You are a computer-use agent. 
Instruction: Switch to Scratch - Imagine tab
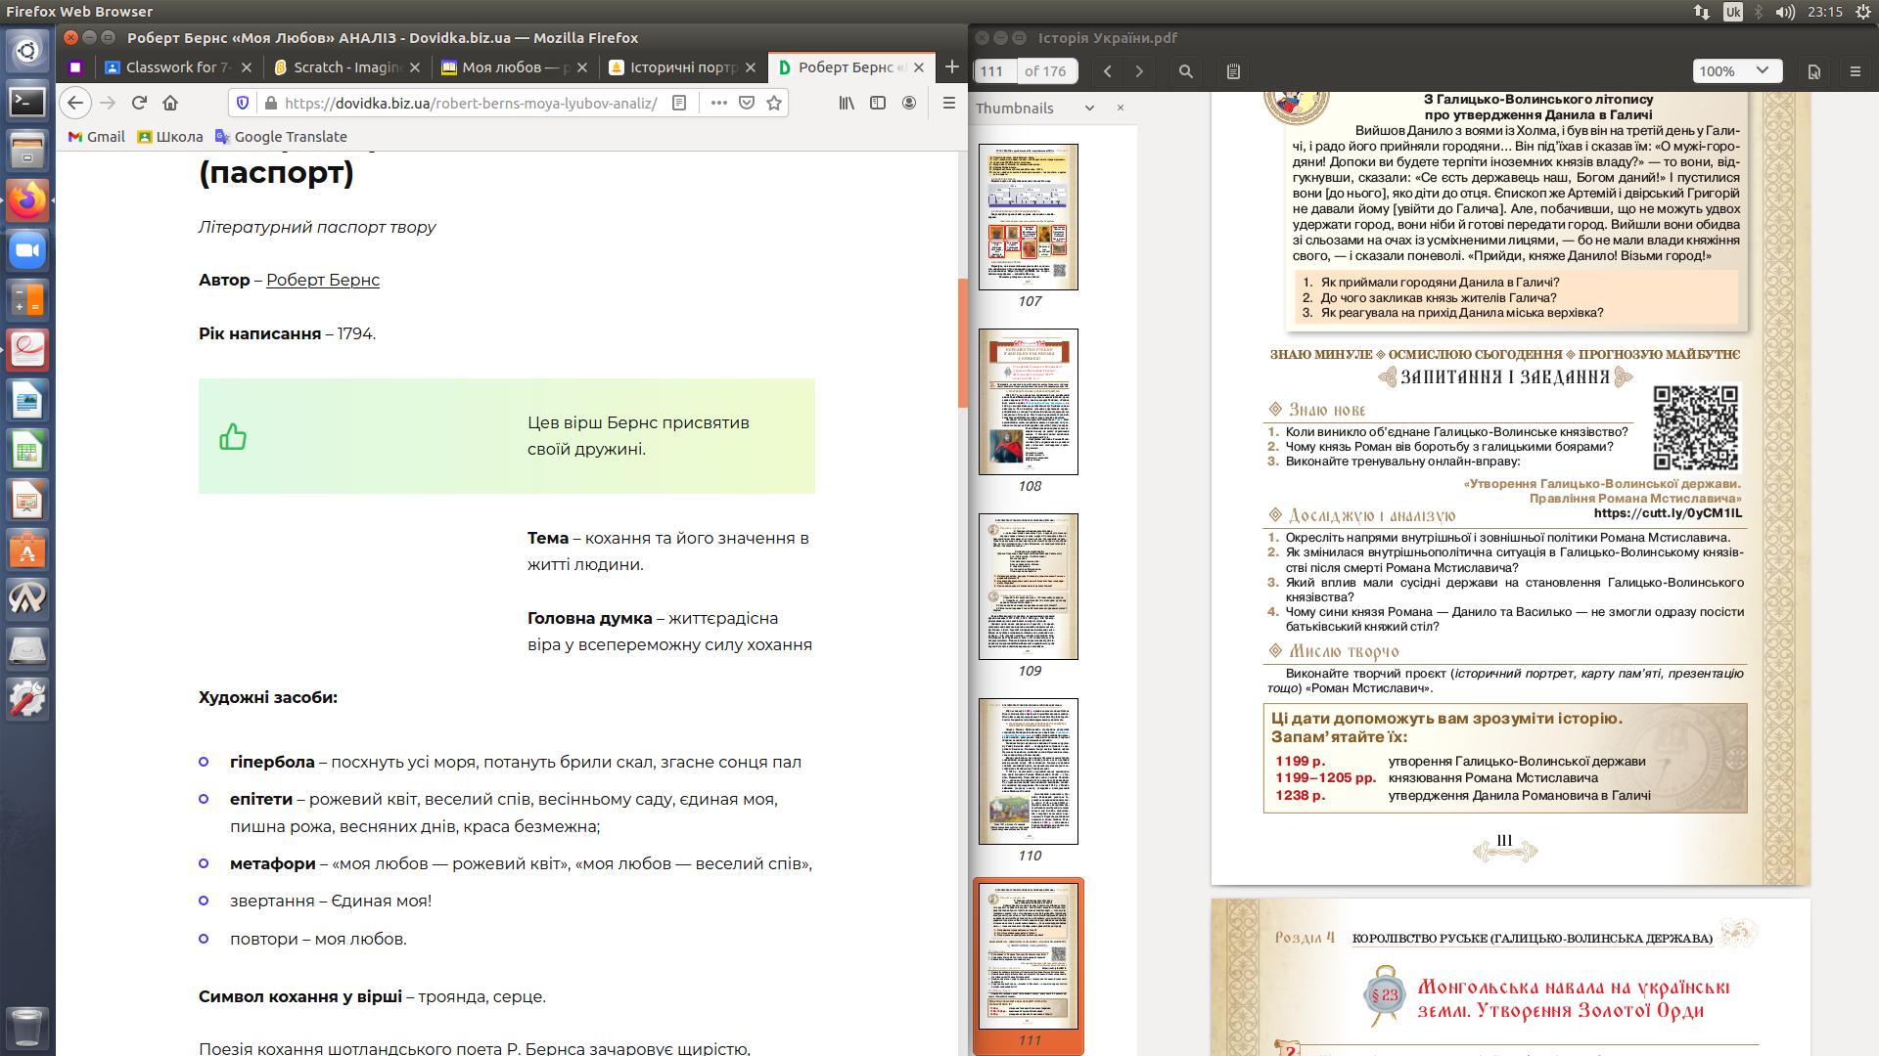tap(347, 67)
